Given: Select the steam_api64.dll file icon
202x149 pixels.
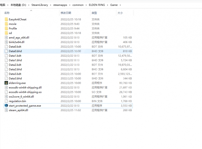Looking at the screenshot, I should 6,110.
